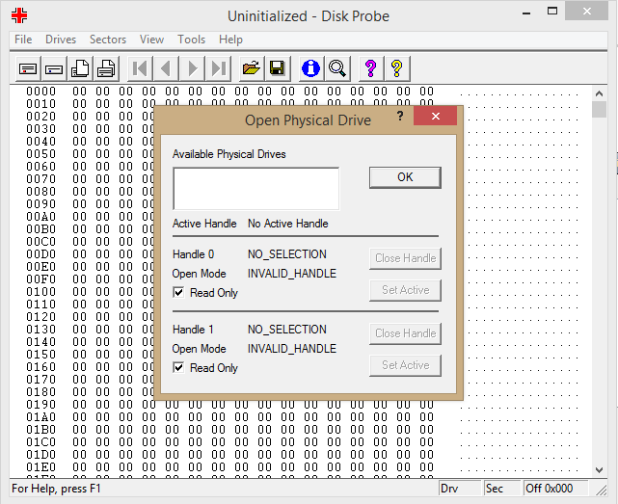This screenshot has height=504, width=618.
Task: Click the 'No Active Handle' text
Action: pos(287,224)
